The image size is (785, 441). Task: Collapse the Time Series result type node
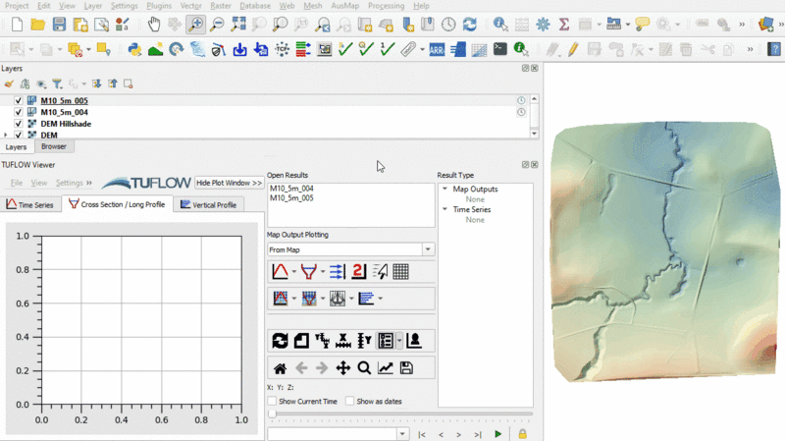click(445, 210)
